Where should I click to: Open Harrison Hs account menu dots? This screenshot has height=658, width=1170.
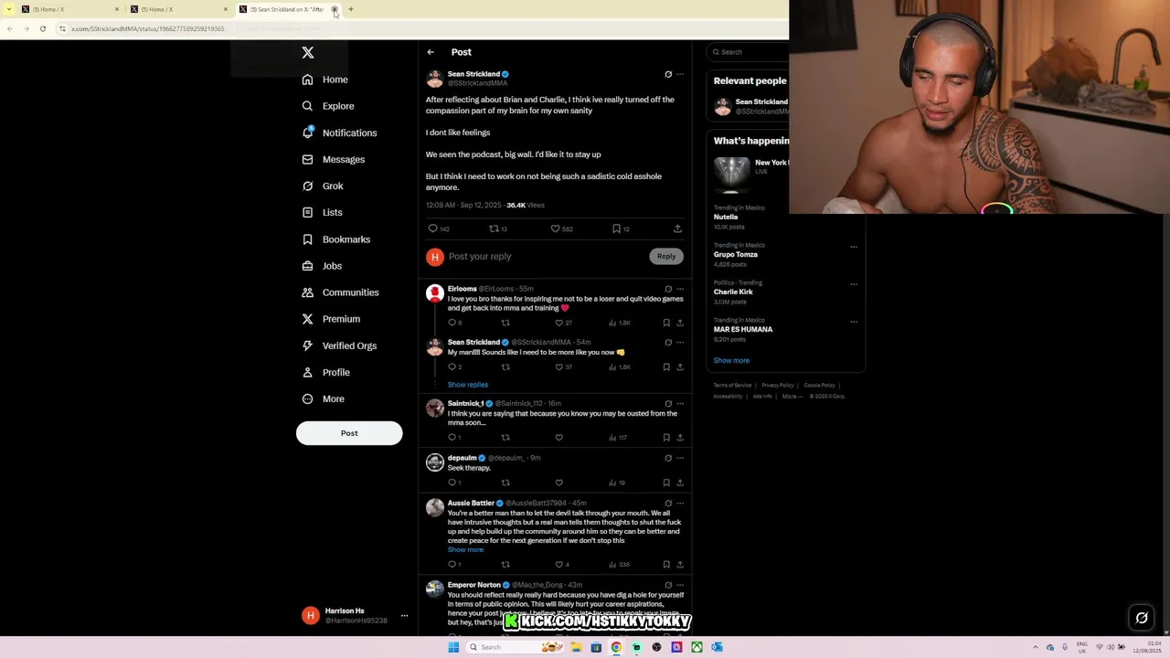(x=404, y=616)
